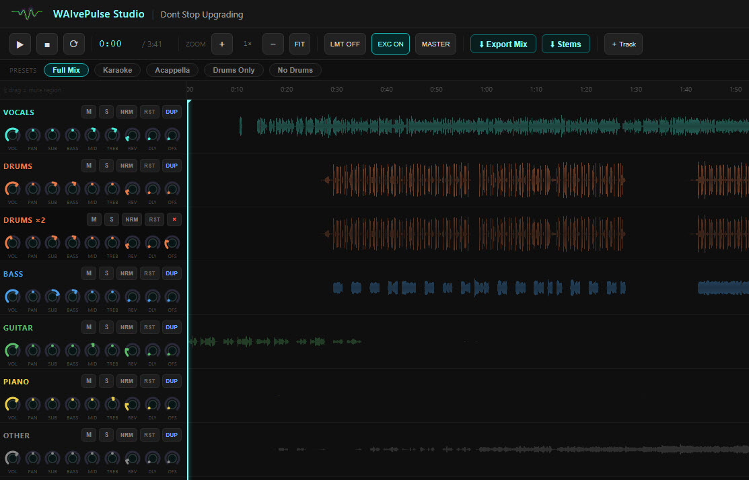Duplicate the OTHER track with DUP
749x480 pixels.
pos(172,435)
